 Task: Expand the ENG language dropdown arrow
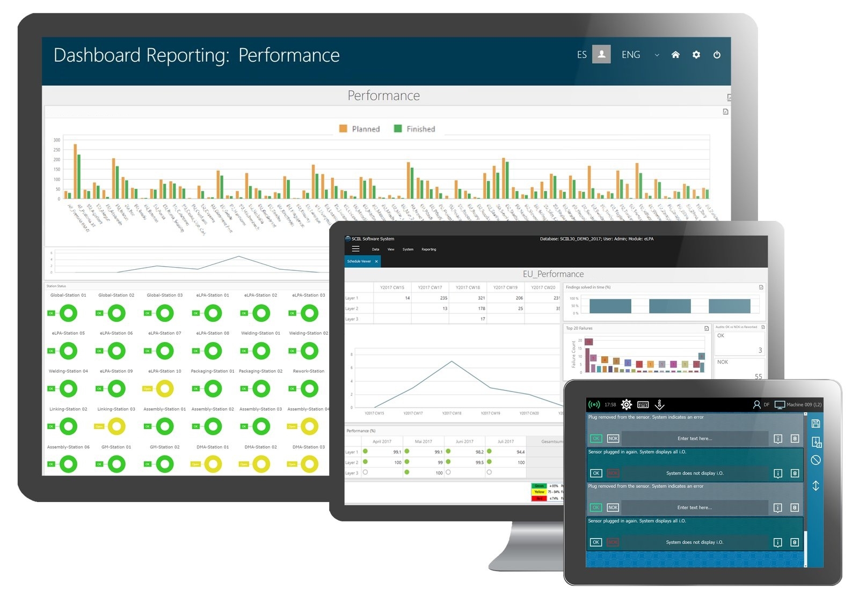click(x=657, y=55)
